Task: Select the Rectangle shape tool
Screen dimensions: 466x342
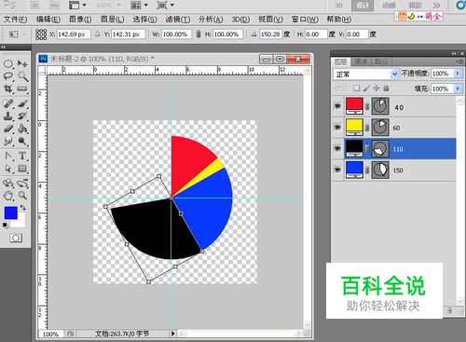Action: [22, 169]
